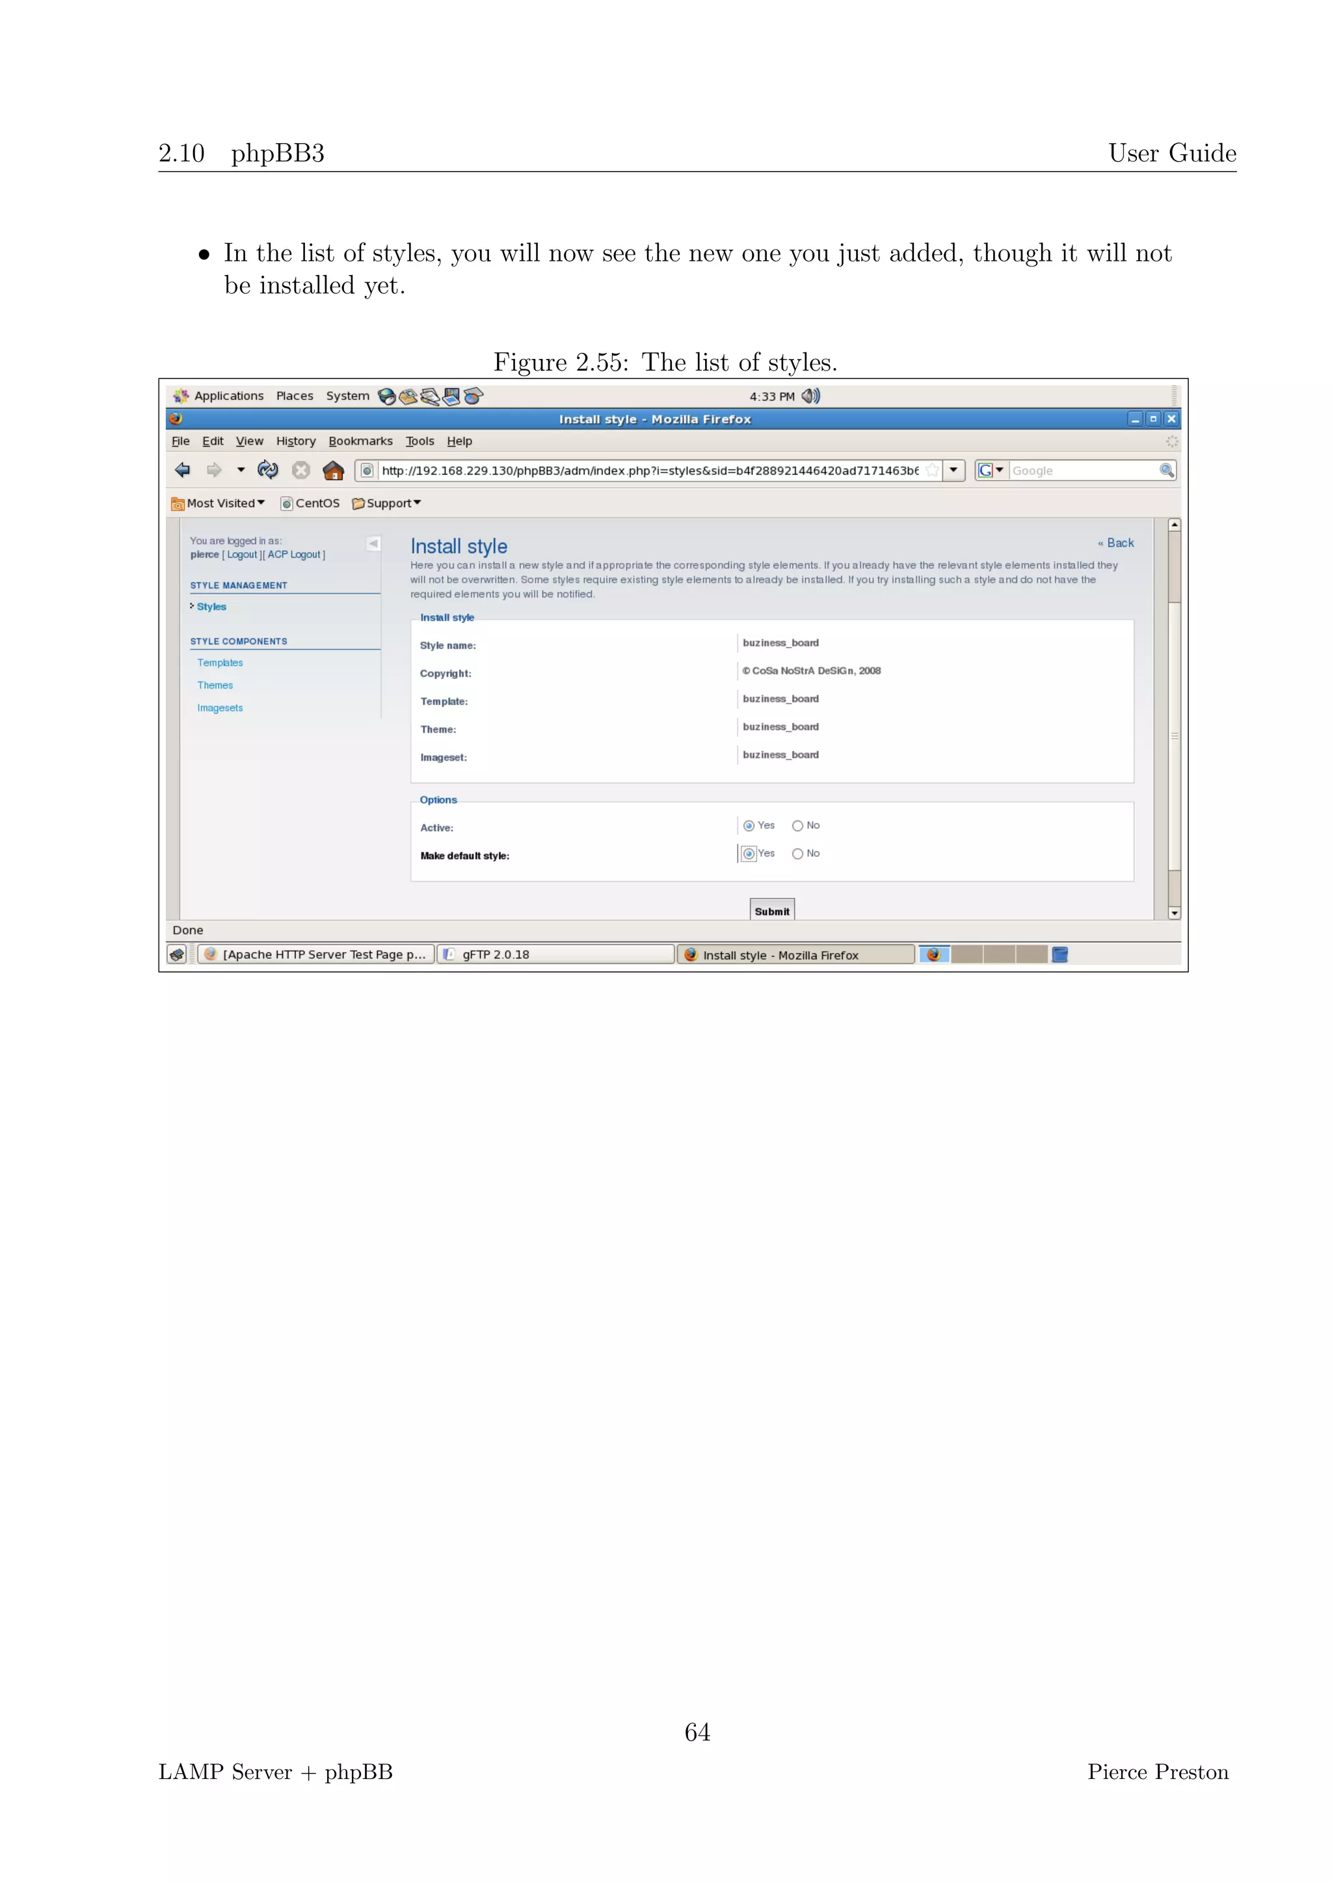Open the Tools menu

click(x=420, y=441)
